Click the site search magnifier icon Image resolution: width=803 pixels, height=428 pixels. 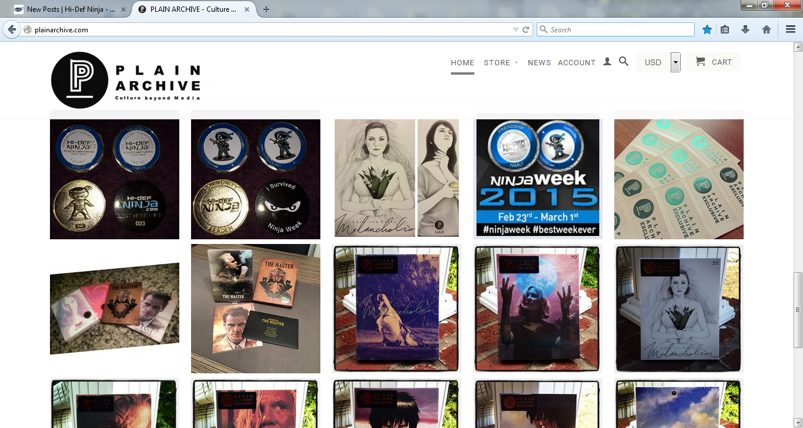(x=624, y=61)
